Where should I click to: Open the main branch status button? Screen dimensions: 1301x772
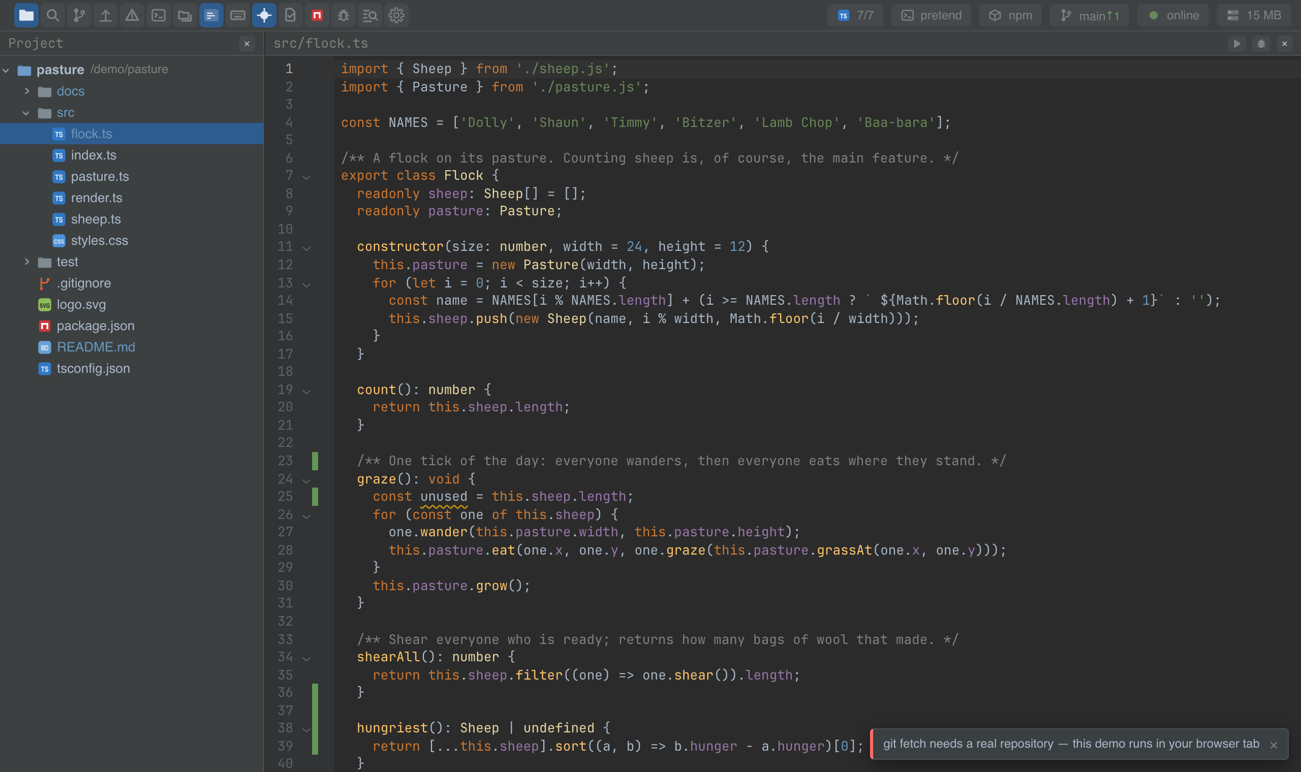point(1090,15)
